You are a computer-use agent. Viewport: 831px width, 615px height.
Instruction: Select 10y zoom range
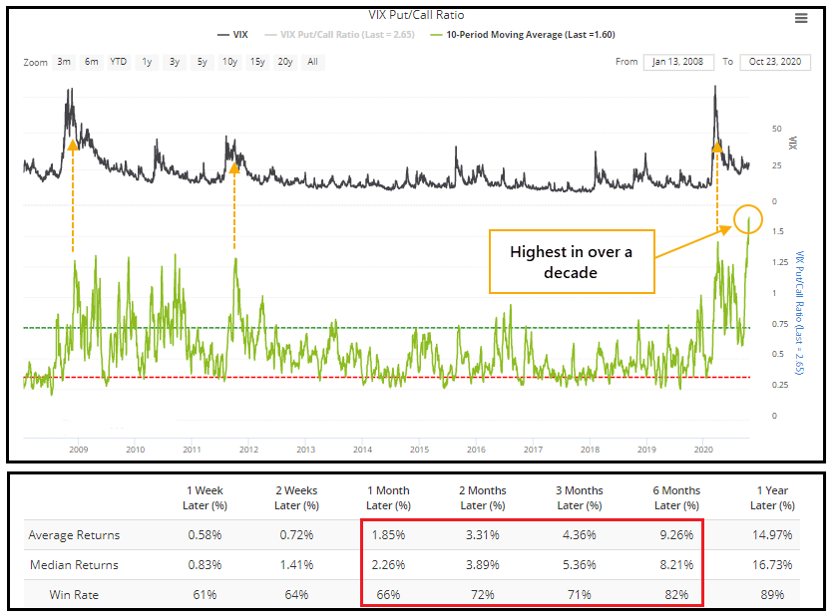(x=229, y=62)
